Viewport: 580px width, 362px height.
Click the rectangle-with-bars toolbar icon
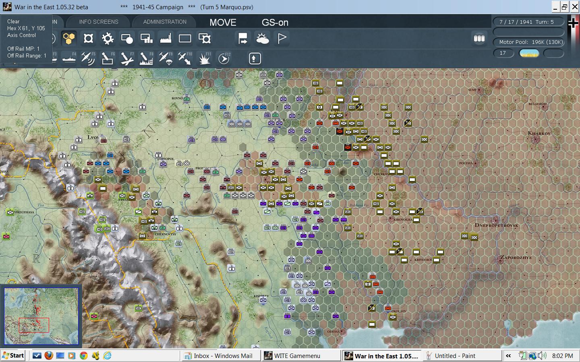146,39
